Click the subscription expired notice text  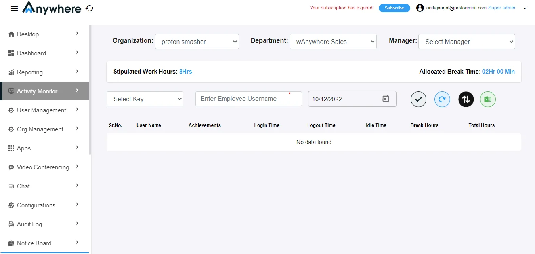click(x=342, y=8)
